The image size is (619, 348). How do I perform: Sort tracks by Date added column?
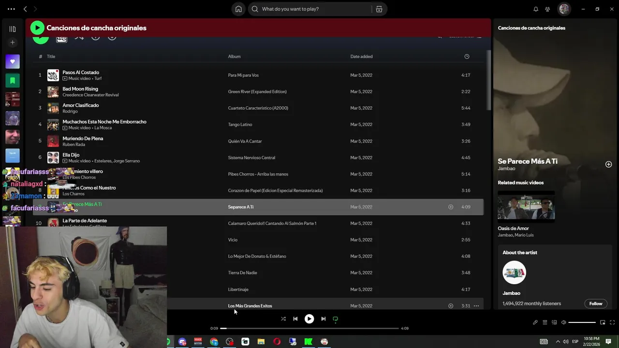click(x=361, y=57)
